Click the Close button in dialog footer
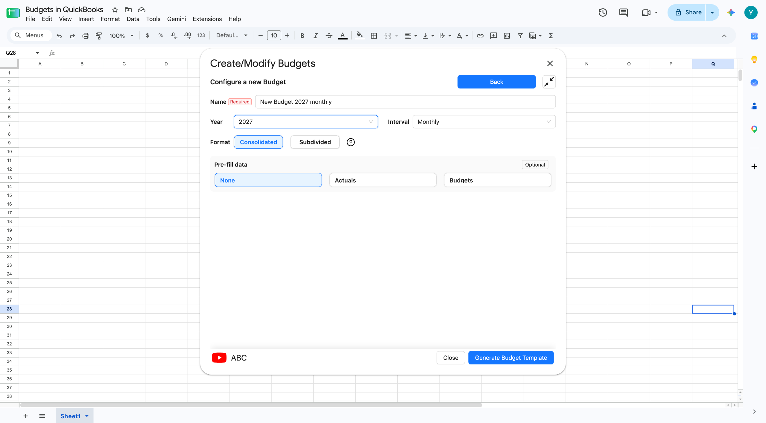The height and width of the screenshot is (423, 766). 450,358
